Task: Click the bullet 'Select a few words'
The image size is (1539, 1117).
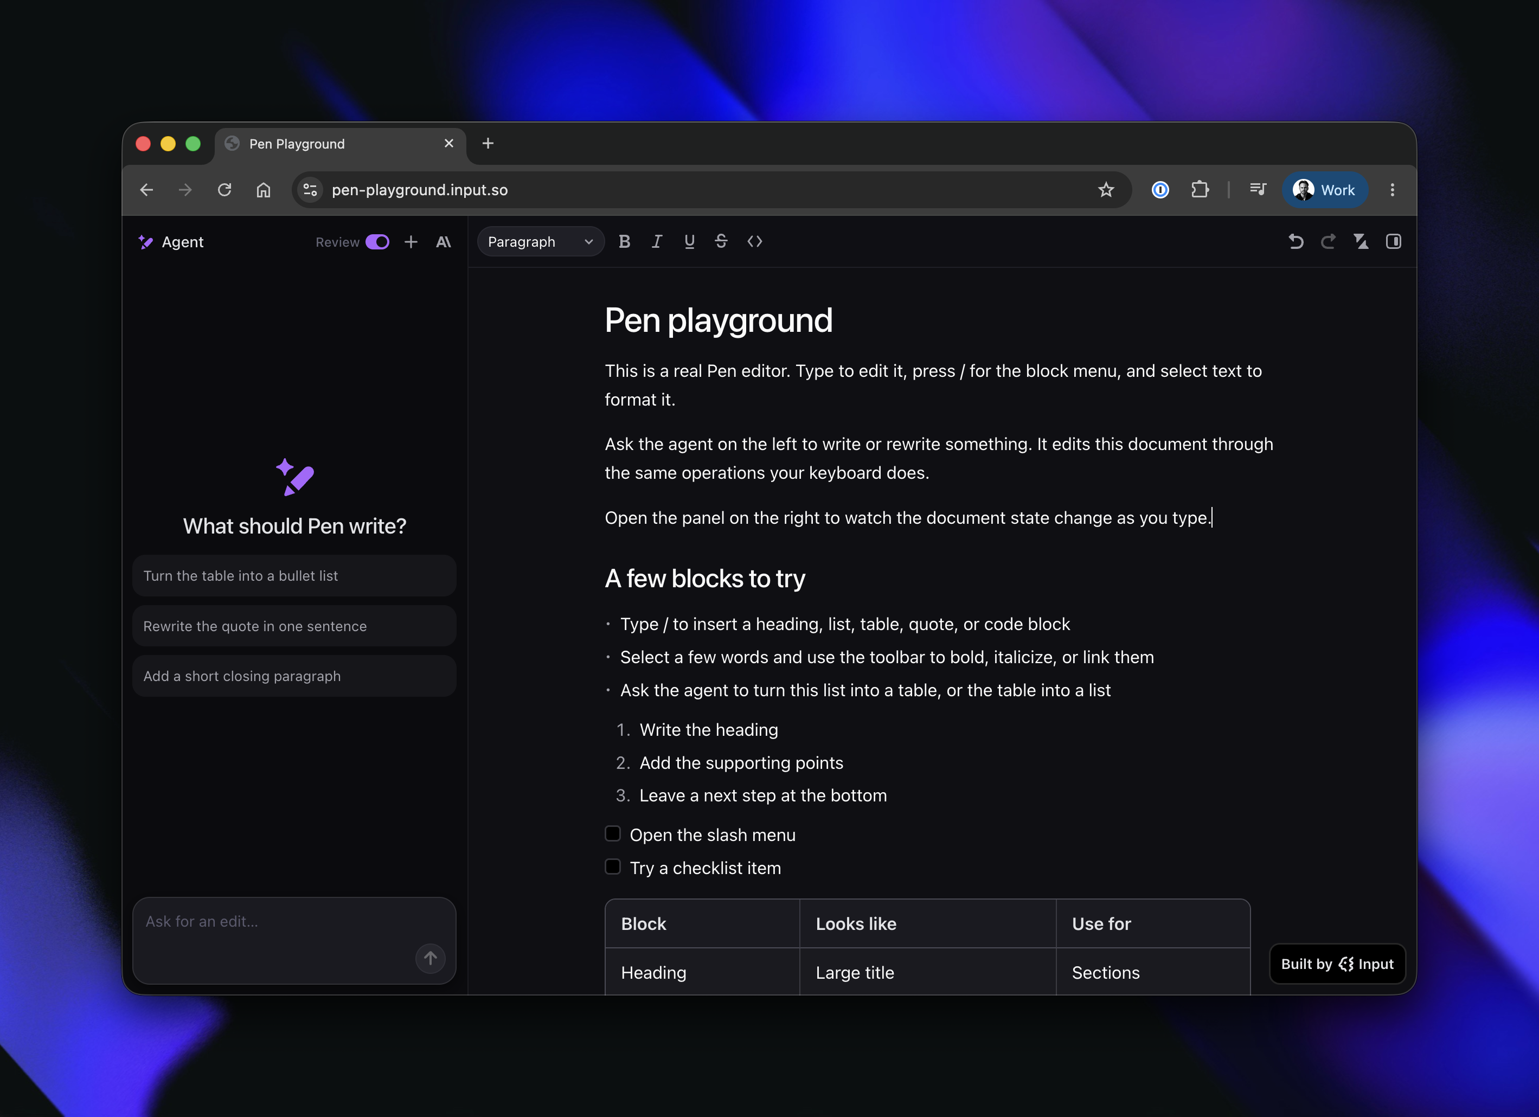Action: (x=887, y=657)
